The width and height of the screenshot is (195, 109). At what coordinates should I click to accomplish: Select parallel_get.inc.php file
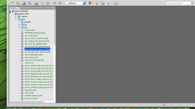click(33, 96)
